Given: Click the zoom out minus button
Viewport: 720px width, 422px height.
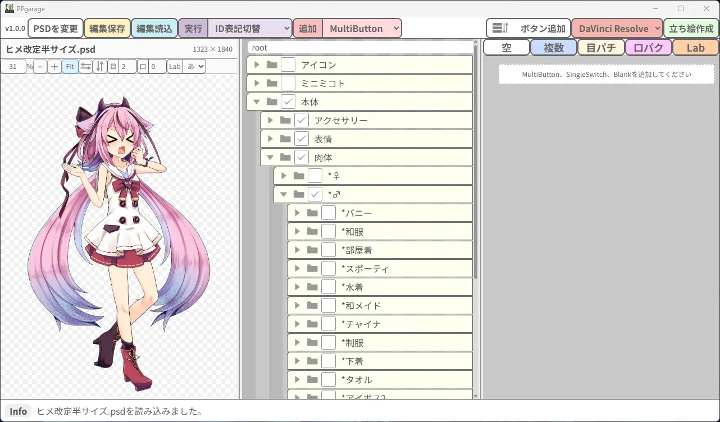Looking at the screenshot, I should (40, 66).
